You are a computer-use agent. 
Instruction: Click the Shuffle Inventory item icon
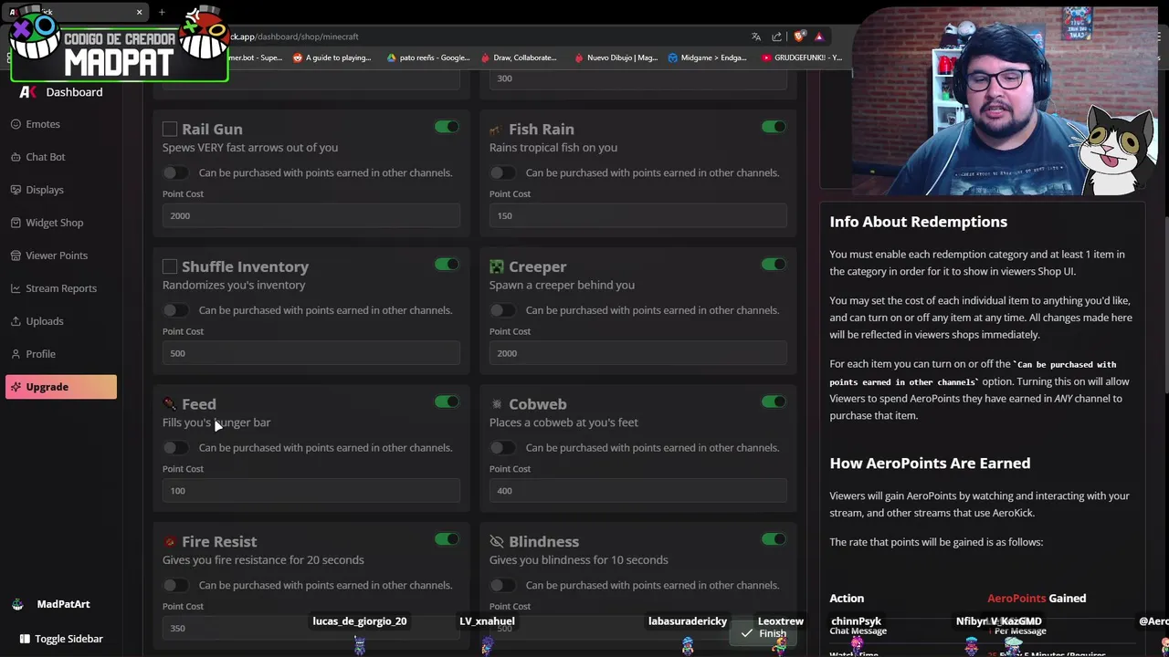click(170, 266)
